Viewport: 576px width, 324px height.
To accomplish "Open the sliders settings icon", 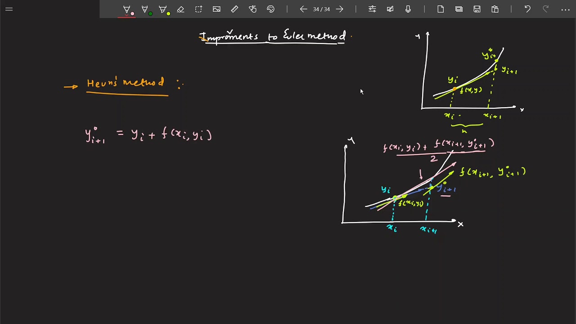I will click(x=372, y=9).
